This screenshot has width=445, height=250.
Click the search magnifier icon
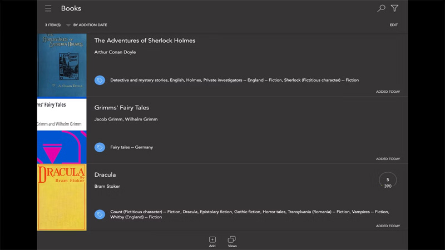(x=381, y=8)
